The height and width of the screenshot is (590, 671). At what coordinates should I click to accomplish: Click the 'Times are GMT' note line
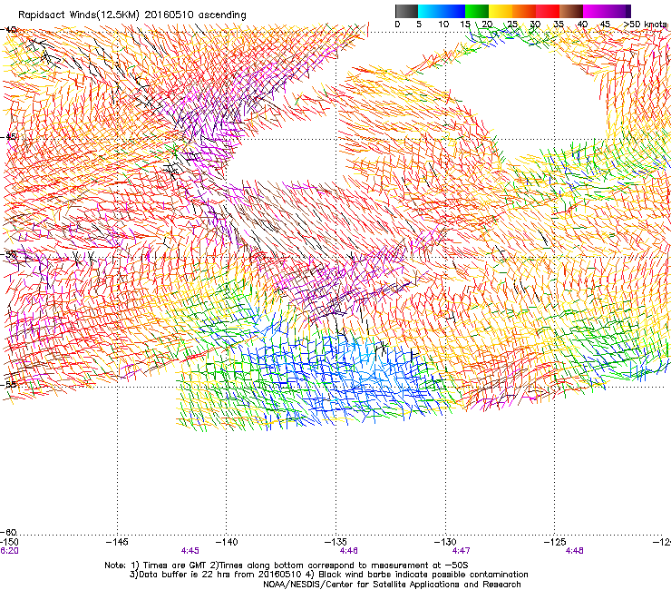[287, 565]
